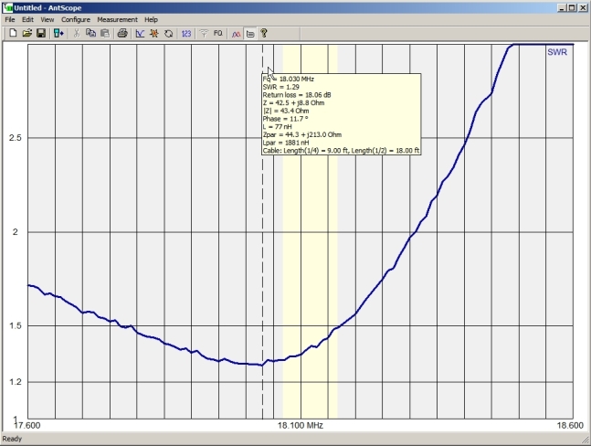Click the 18.600 end frequency label
This screenshot has height=446, width=591.
[x=570, y=426]
